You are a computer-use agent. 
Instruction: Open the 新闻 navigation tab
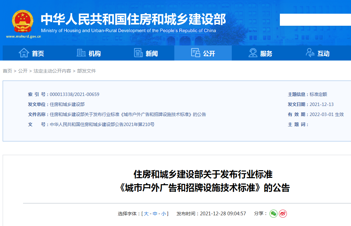pyautogui.click(x=146, y=53)
